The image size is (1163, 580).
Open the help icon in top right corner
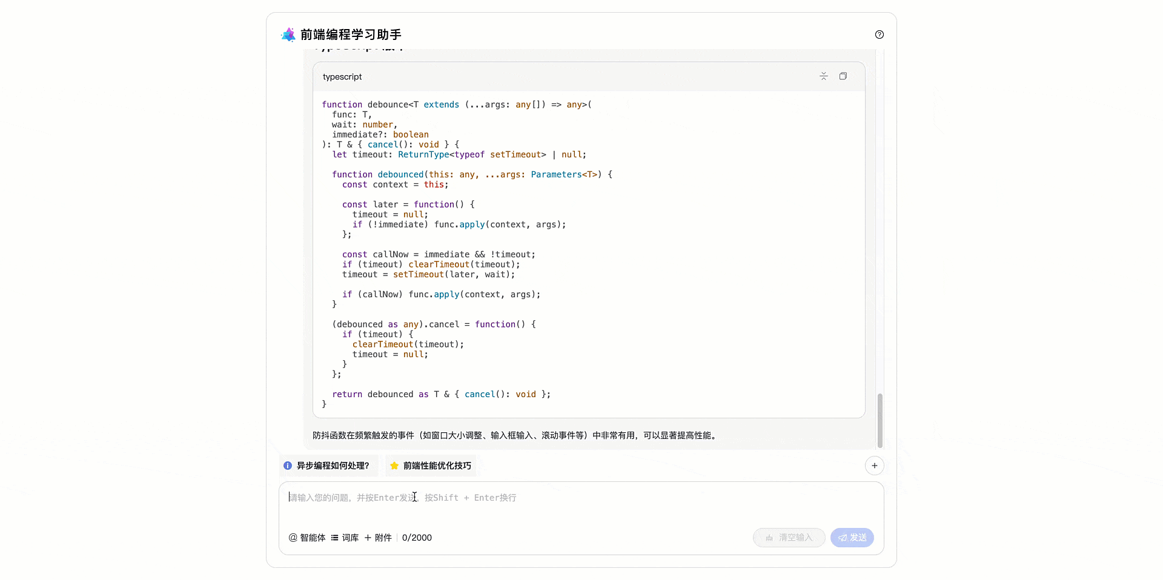click(880, 35)
